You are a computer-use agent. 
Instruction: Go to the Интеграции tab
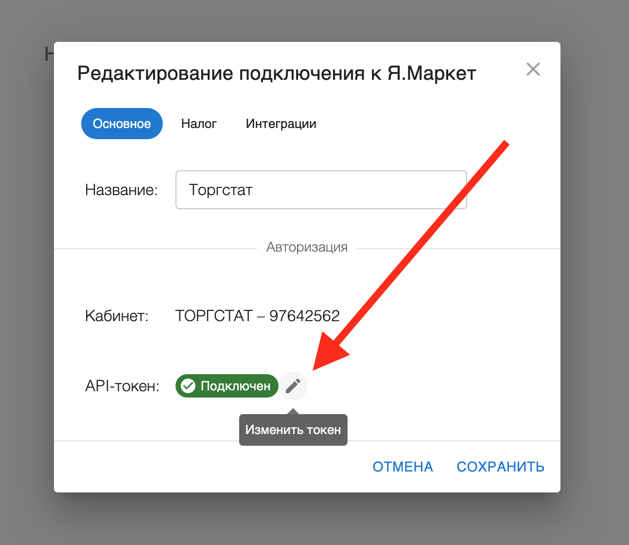pos(281,124)
